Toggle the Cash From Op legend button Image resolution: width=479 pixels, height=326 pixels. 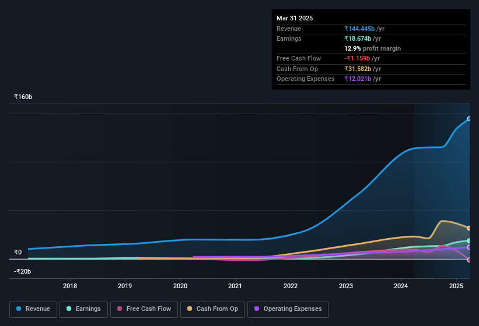[x=212, y=310]
